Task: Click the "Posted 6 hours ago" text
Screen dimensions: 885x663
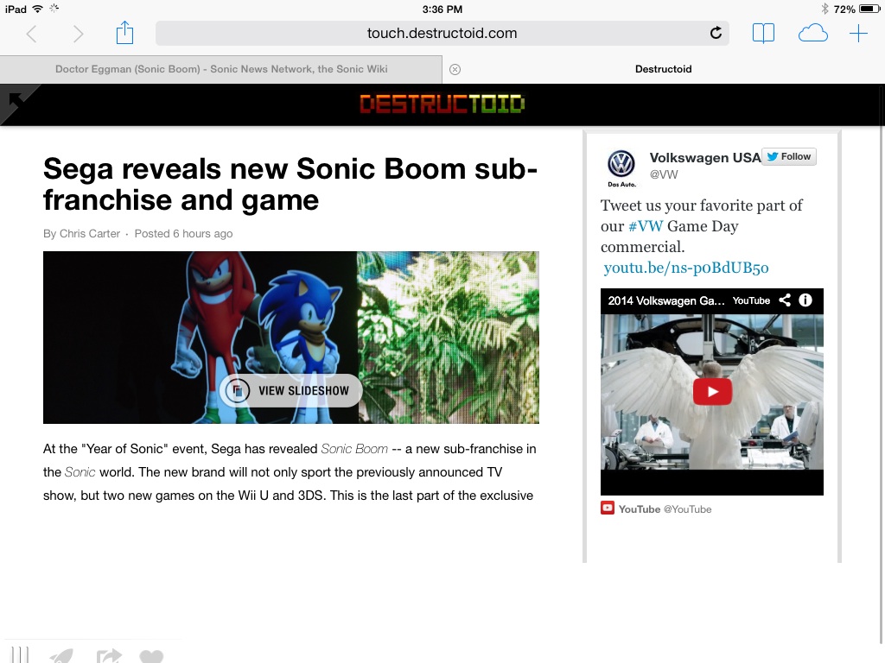Action: click(x=183, y=233)
